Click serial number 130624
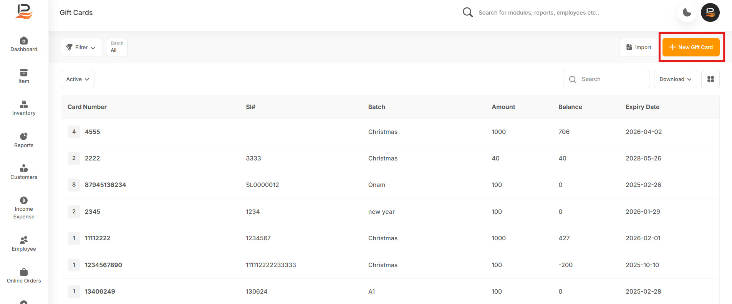 click(x=257, y=291)
